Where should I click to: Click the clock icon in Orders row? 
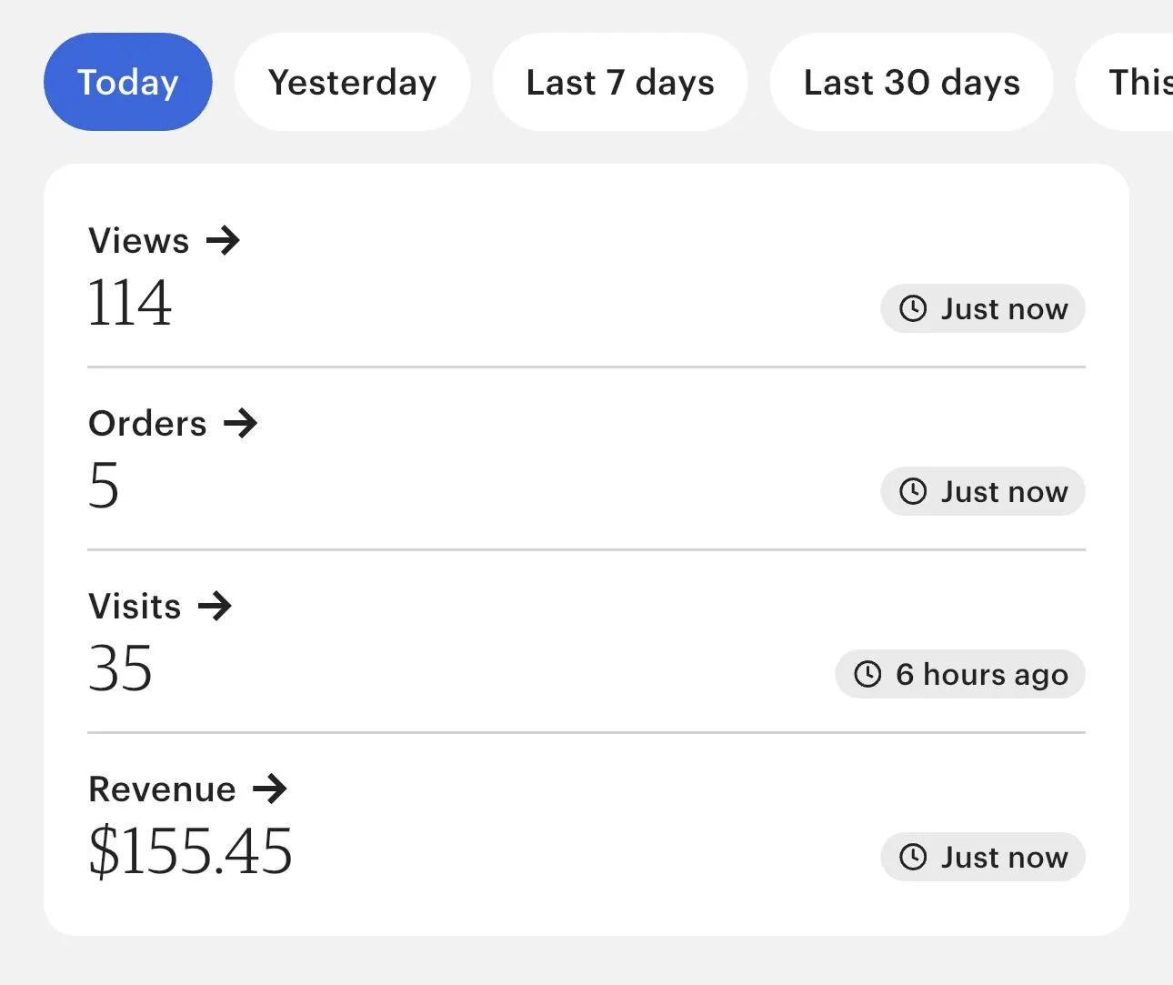pos(913,492)
